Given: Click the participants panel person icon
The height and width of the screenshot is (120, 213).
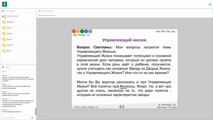Looking at the screenshot, I should coord(3,11).
